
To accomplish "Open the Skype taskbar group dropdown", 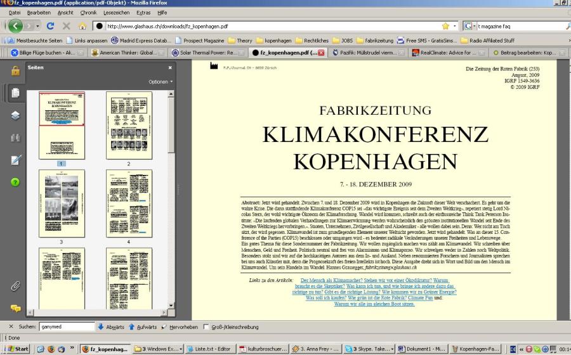I will [393, 349].
